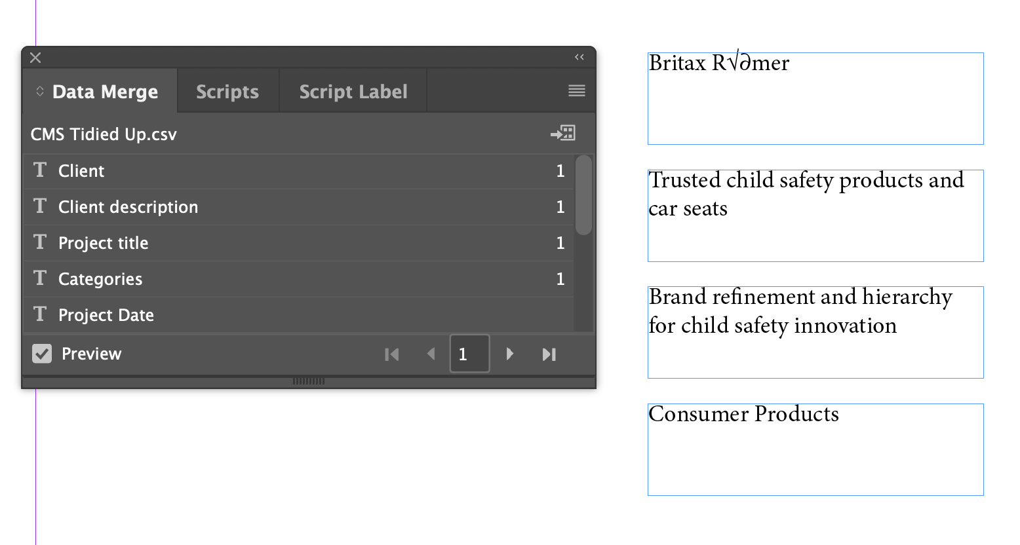This screenshot has height=545, width=1020.
Task: Click the text field icon beside Client
Action: pyautogui.click(x=39, y=170)
